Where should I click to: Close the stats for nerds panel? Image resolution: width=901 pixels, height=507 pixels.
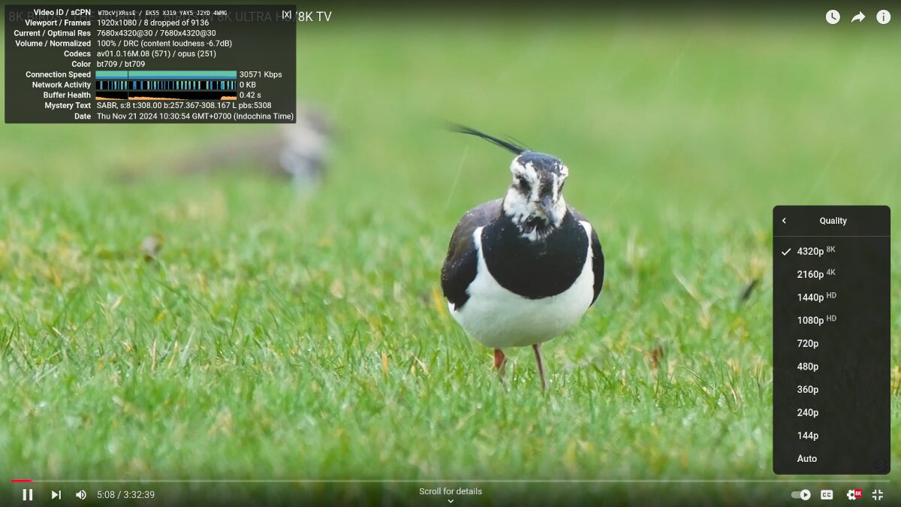286,14
